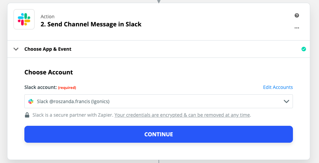Click the red required indicator text
The image size is (319, 163).
click(x=67, y=88)
